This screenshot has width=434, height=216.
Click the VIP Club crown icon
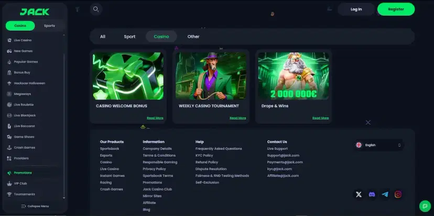click(9, 184)
